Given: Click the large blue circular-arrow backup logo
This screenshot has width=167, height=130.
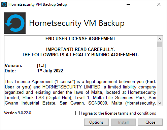Looking at the screenshot, I should point(15,23).
